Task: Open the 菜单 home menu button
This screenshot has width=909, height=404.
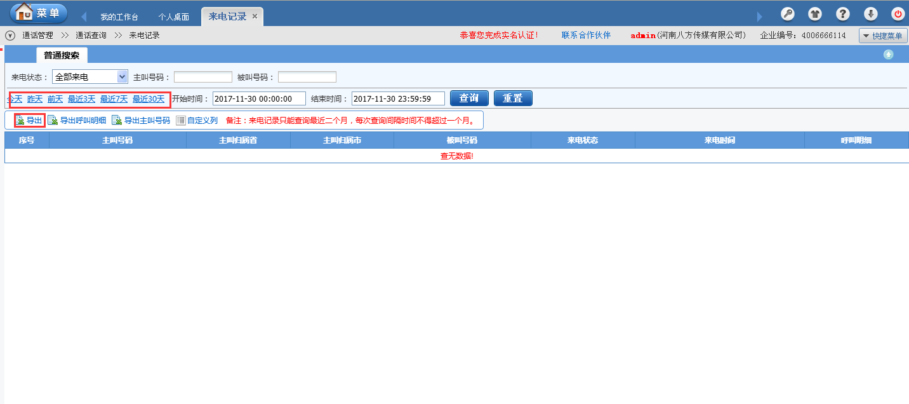Action: pyautogui.click(x=39, y=13)
